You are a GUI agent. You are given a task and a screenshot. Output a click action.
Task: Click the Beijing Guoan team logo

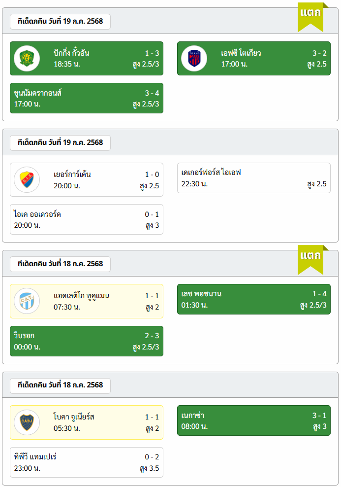(x=27, y=58)
